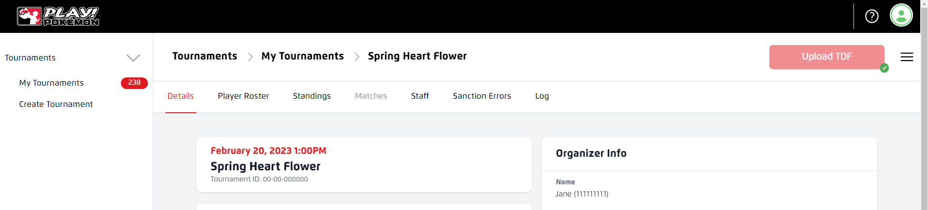Click the Upload TDF button
The width and height of the screenshot is (928, 210).
pos(826,57)
